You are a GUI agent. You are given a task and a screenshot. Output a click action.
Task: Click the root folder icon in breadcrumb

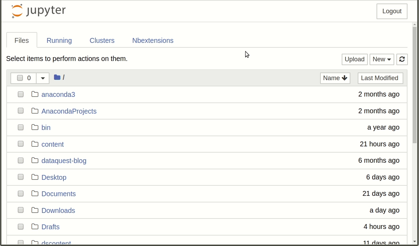[57, 77]
